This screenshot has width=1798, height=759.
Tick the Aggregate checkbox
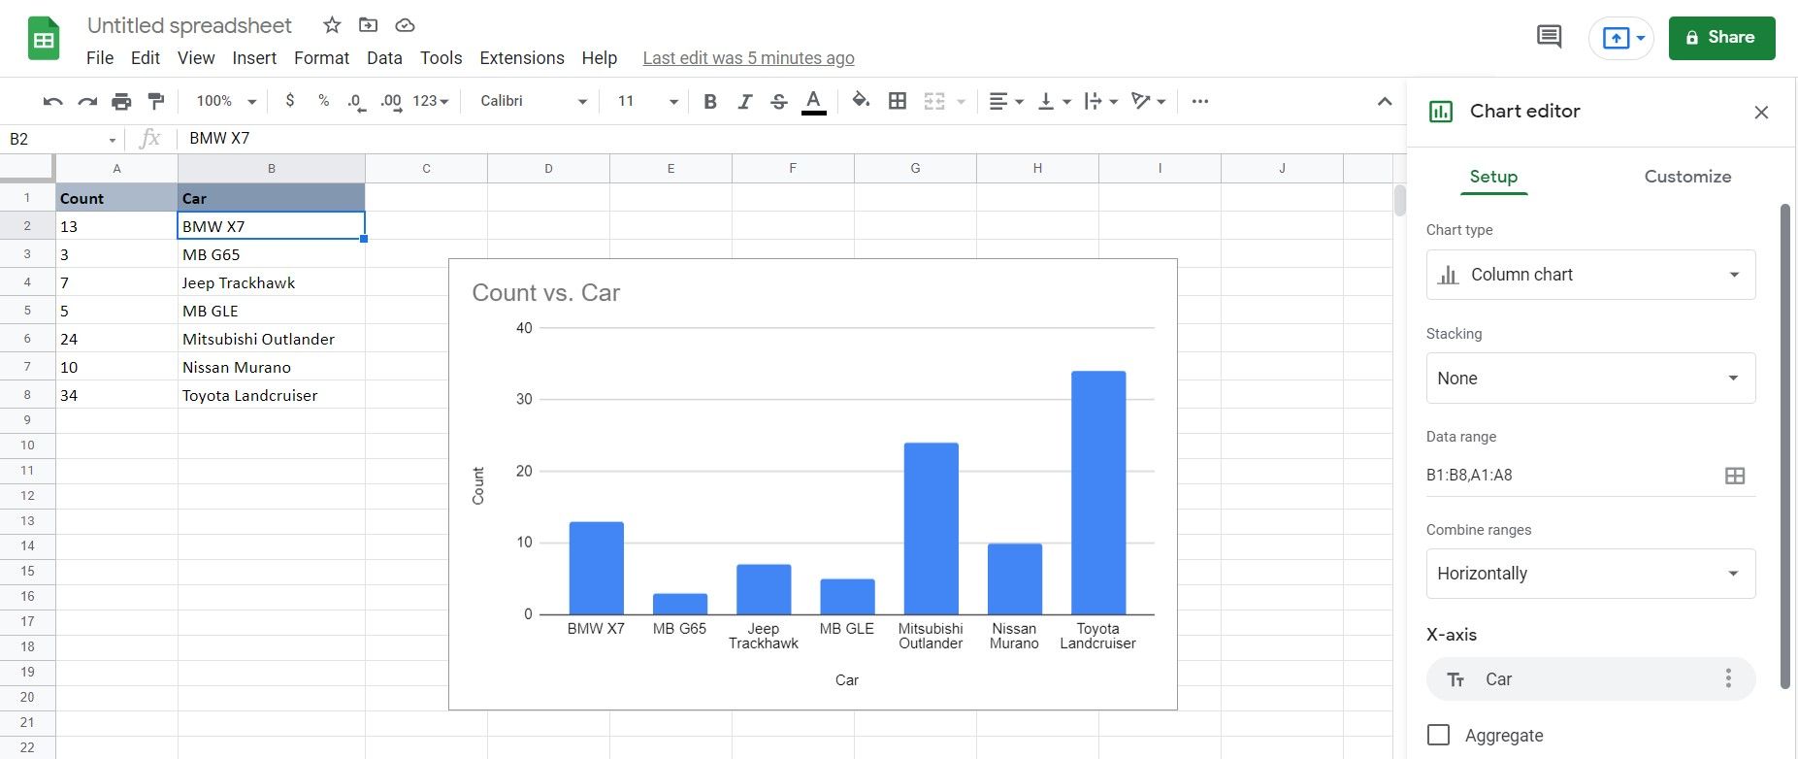[1439, 735]
